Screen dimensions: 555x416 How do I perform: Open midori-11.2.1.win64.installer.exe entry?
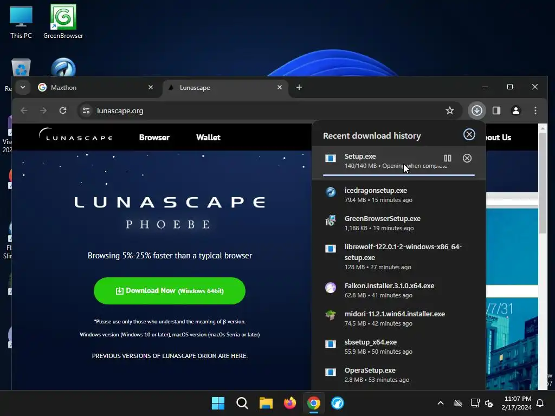398,318
